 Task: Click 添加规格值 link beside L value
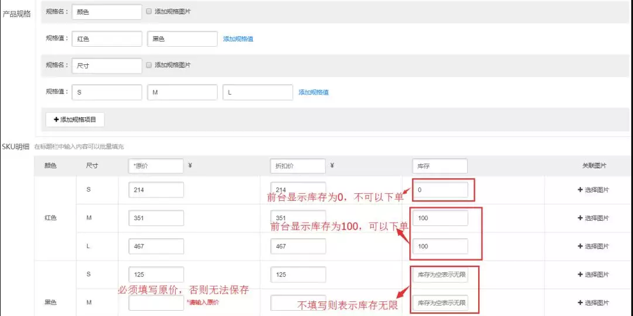click(x=314, y=92)
